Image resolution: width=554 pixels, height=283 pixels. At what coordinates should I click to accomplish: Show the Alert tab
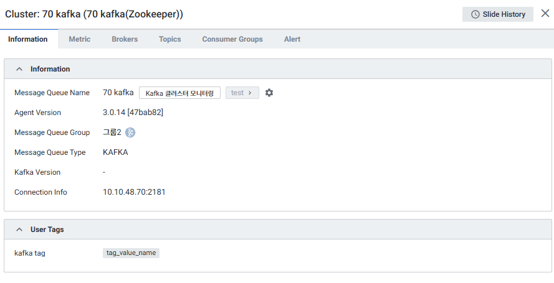click(292, 39)
